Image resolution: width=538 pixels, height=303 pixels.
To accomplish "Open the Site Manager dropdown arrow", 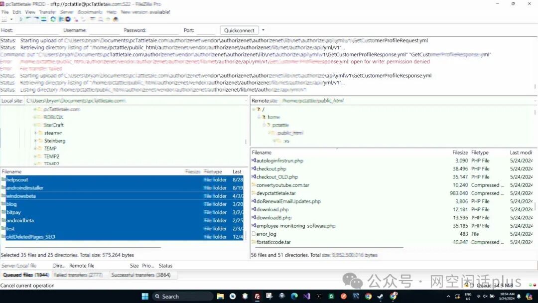I will [11, 19].
